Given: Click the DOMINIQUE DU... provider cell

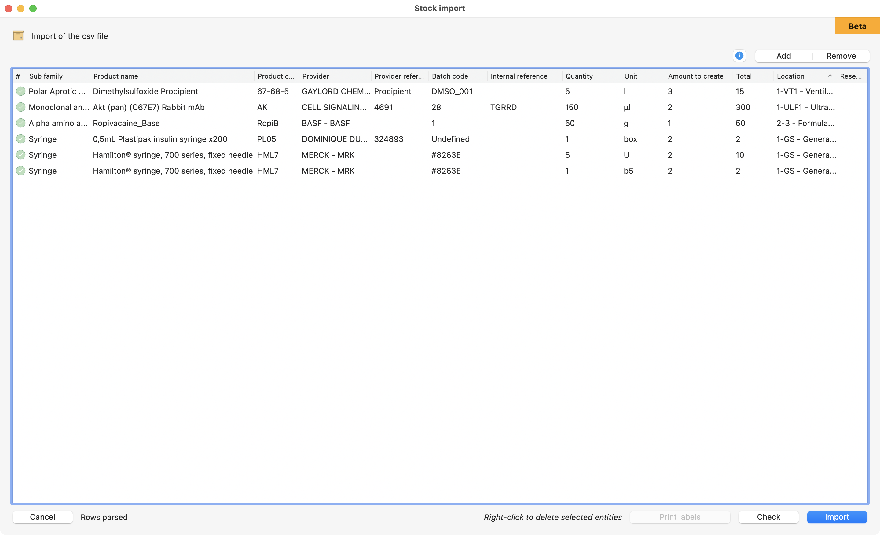Looking at the screenshot, I should pos(334,139).
